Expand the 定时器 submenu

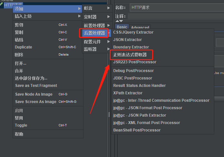[97, 17]
